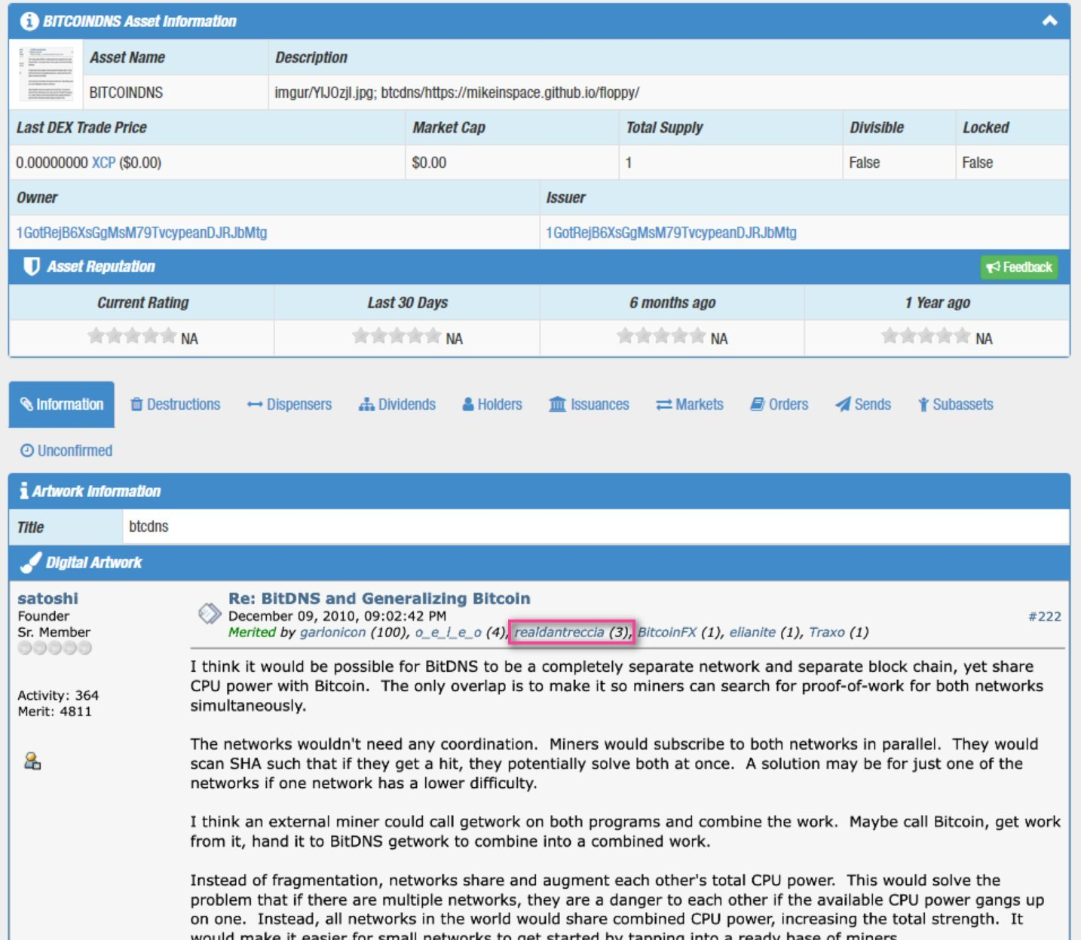Image resolution: width=1081 pixels, height=940 pixels.
Task: Click the trash icon on Destructions tab
Action: (136, 404)
